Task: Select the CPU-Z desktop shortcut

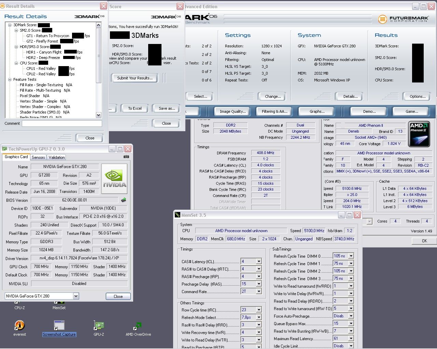Action: point(19,307)
